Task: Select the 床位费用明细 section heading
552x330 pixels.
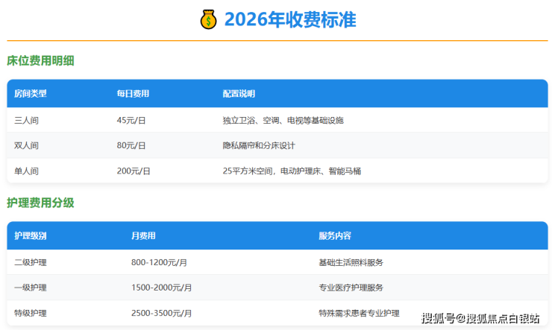Action: pyautogui.click(x=40, y=60)
